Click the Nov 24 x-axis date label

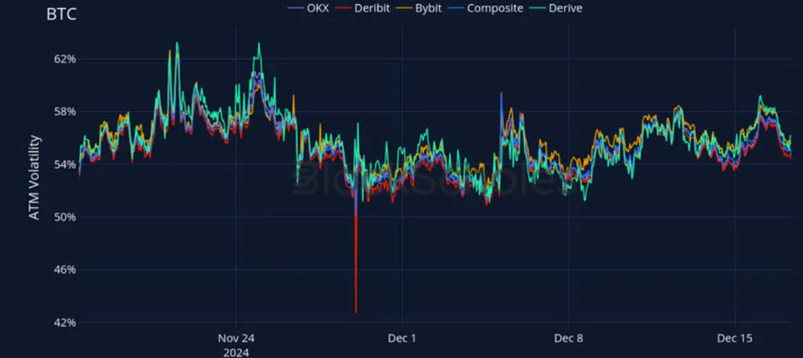point(236,338)
